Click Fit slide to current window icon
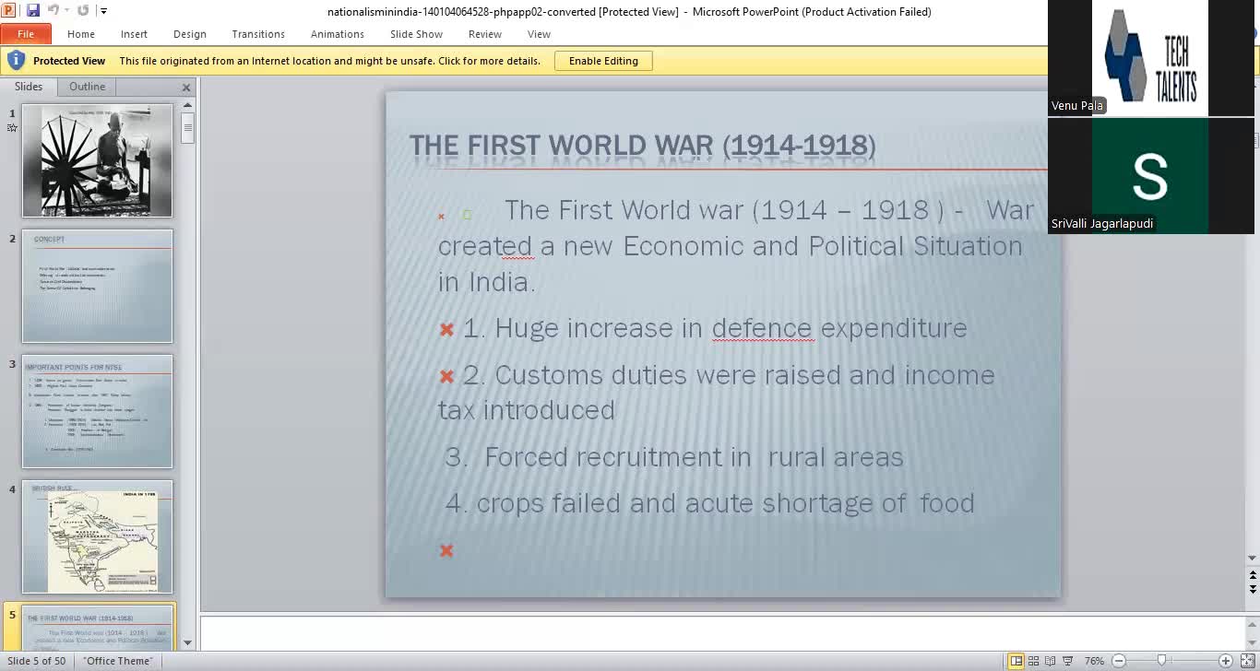Viewport: 1260px width, 671px height. tap(1248, 661)
